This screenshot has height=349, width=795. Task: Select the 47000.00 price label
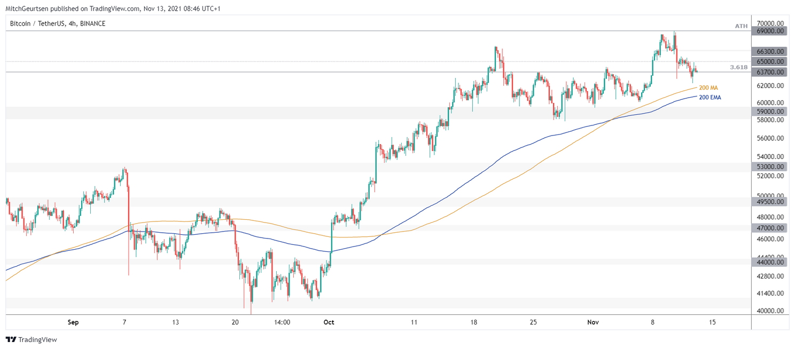point(770,228)
